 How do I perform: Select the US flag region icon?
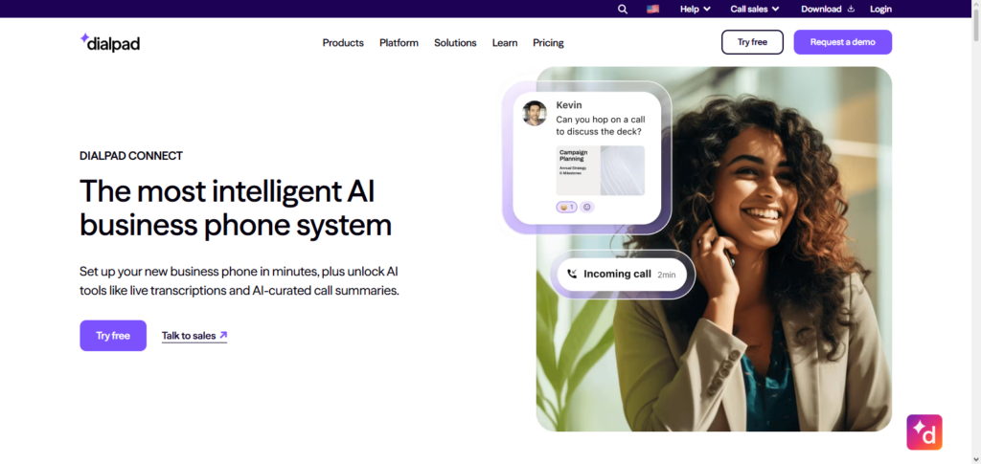tap(652, 9)
